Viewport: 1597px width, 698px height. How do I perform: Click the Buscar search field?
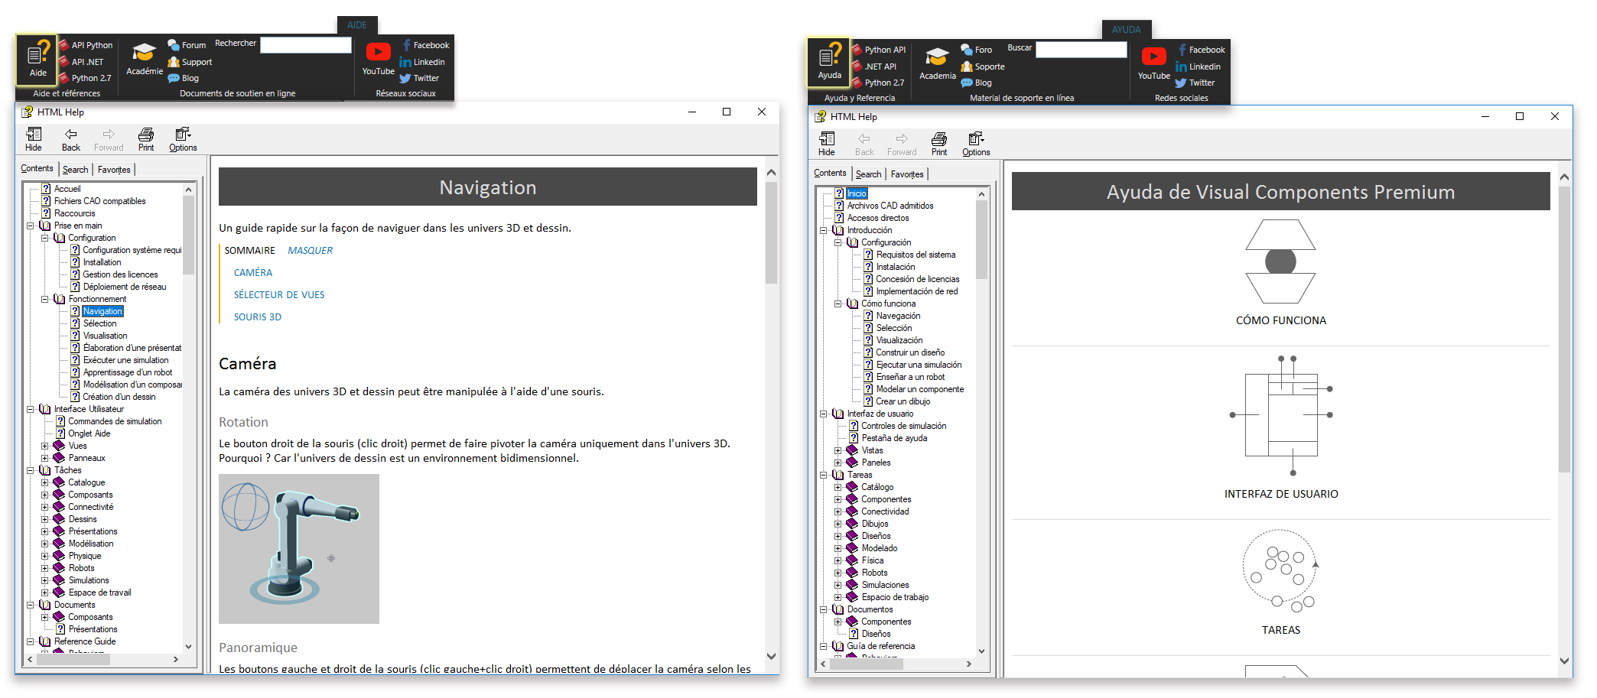point(1081,50)
